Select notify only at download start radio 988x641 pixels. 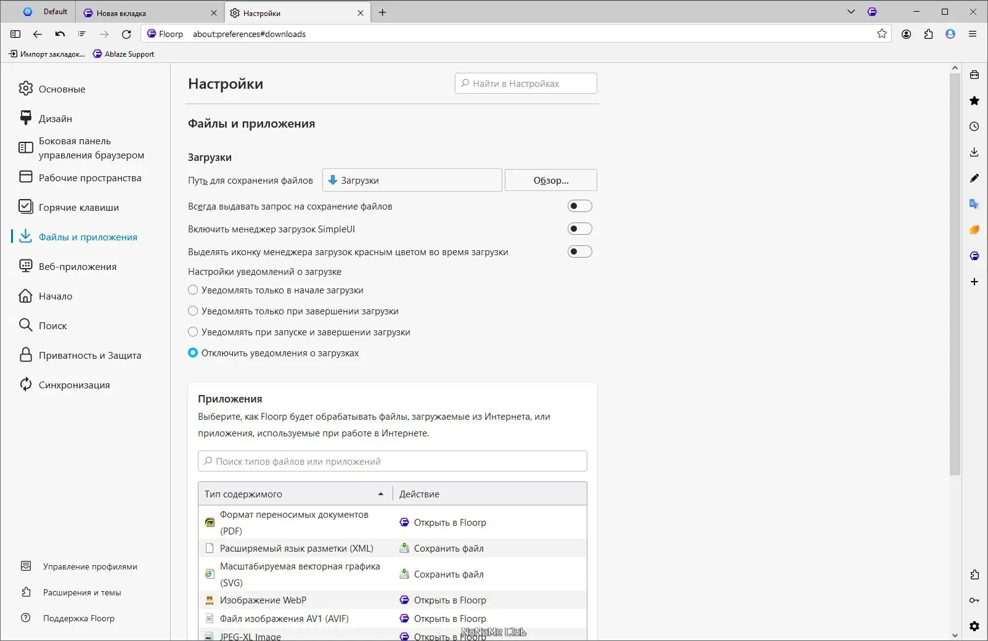click(x=193, y=290)
